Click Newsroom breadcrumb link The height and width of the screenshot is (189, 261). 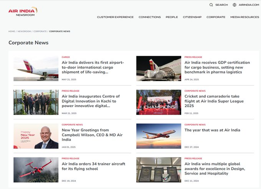(x=24, y=31)
